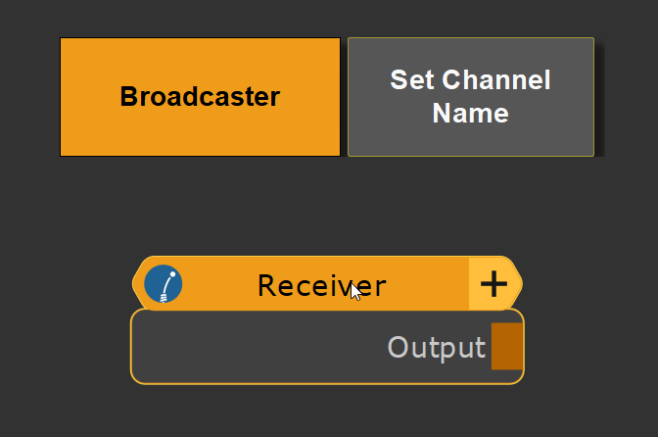
Task: Click the orange Output port square
Action: 506,347
